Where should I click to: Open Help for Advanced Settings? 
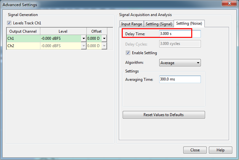[220, 150]
